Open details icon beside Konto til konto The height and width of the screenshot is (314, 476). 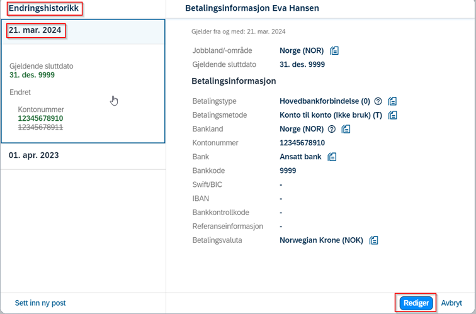click(392, 115)
